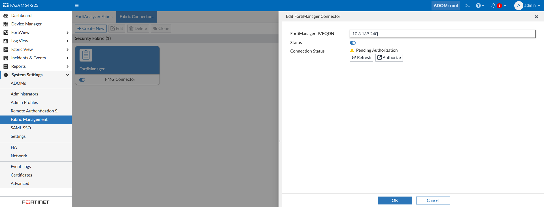Toggle the FMG Connector card switch
Viewport: 544px width, 207px height.
pyautogui.click(x=82, y=80)
